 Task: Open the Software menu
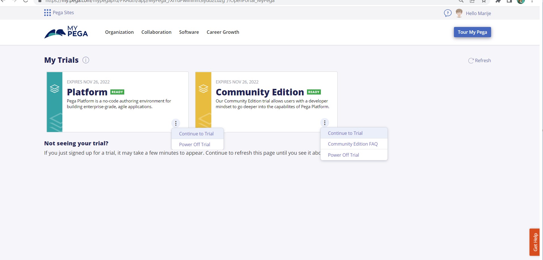[x=189, y=32]
